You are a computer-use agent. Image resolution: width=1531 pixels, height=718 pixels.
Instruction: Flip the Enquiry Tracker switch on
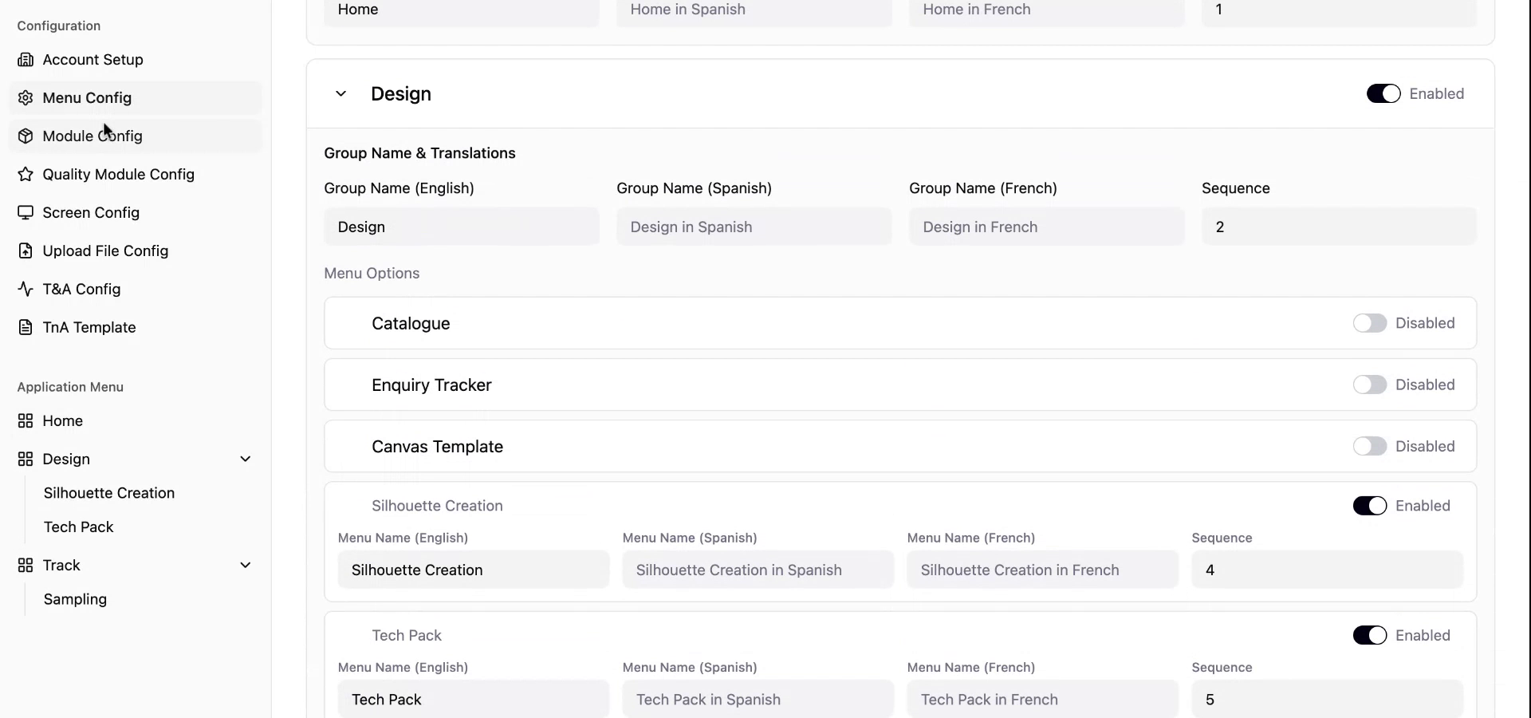(x=1370, y=385)
